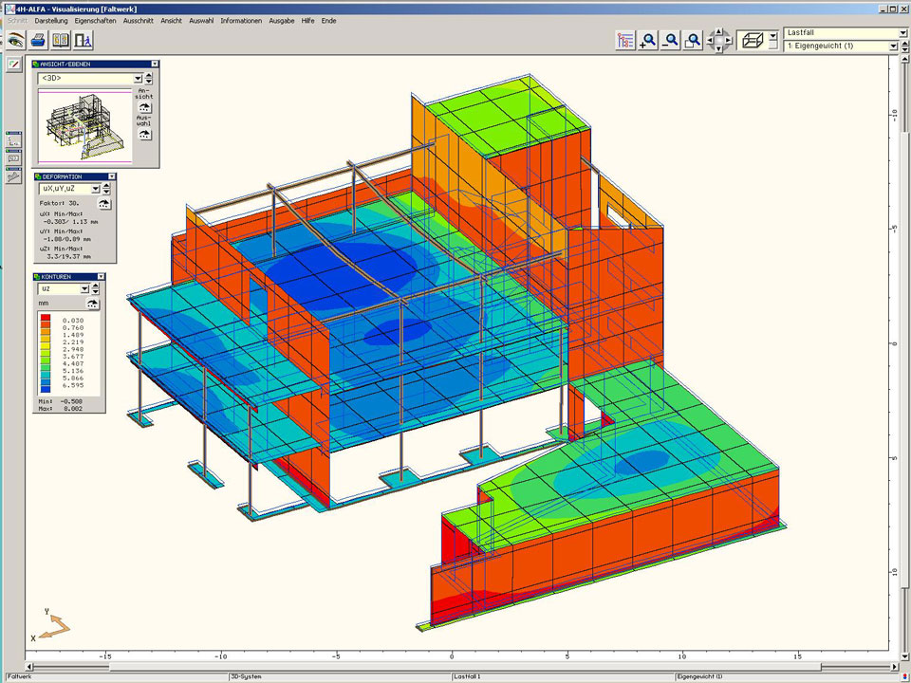The width and height of the screenshot is (911, 683).
Task: Open the tree structure list icon
Action: pyautogui.click(x=625, y=40)
